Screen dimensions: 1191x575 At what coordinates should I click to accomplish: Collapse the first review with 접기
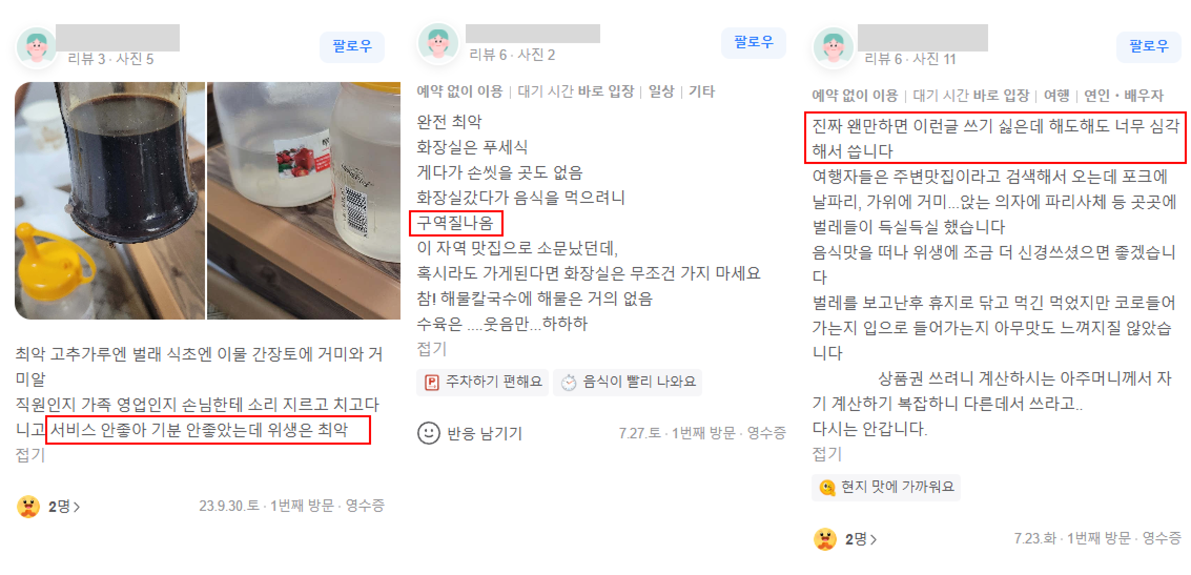tap(30, 455)
